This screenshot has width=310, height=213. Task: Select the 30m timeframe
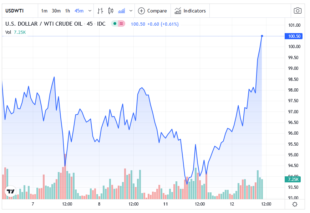click(x=56, y=11)
